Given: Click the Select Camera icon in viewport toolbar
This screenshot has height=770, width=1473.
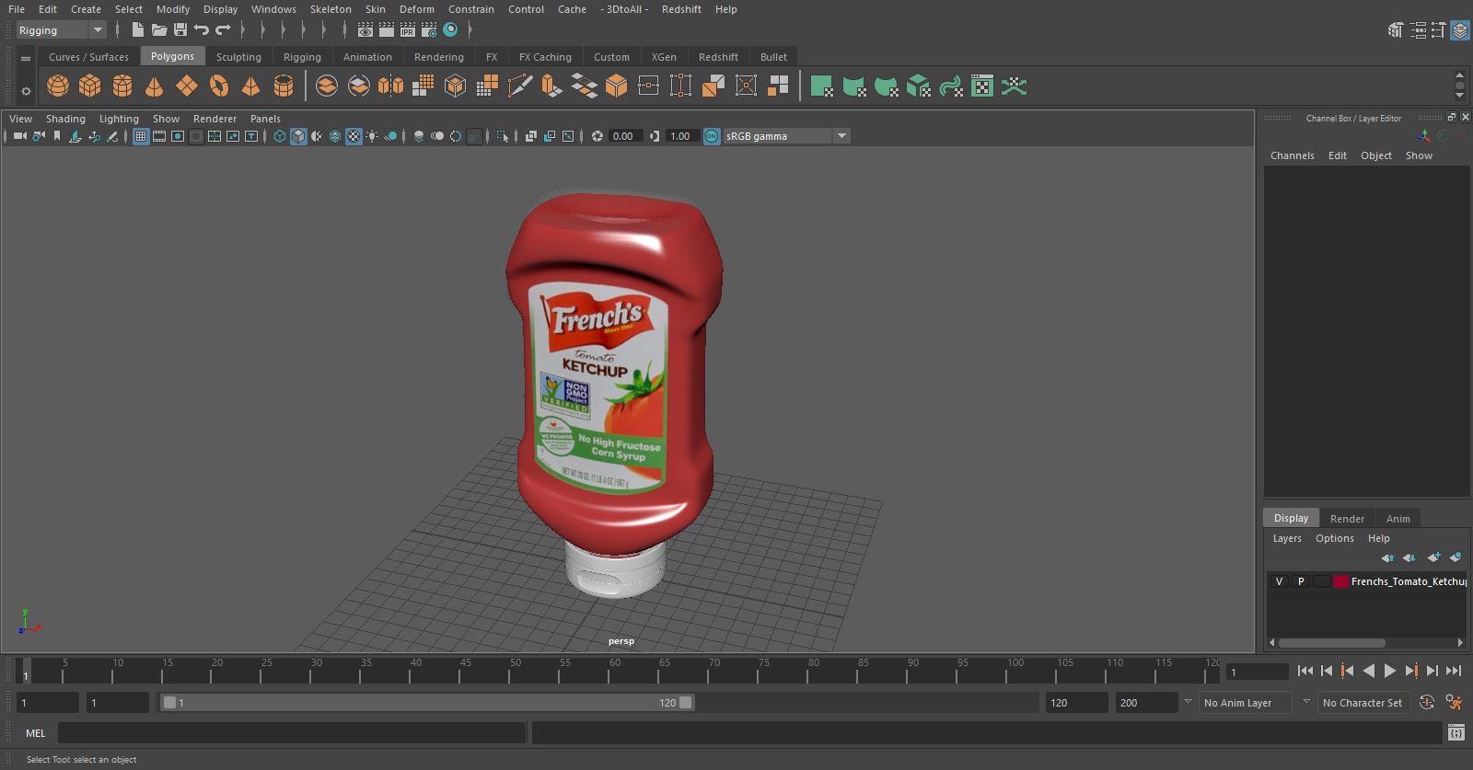Looking at the screenshot, I should click(19, 136).
